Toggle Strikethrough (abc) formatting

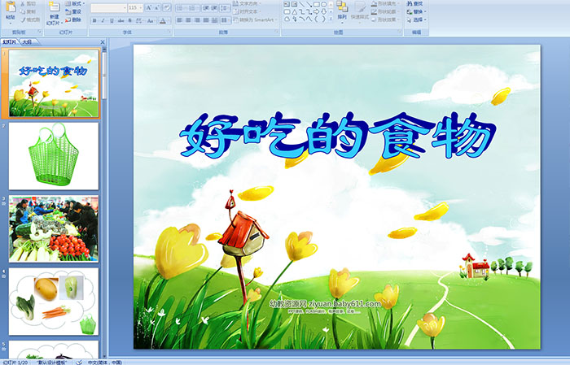(x=121, y=20)
